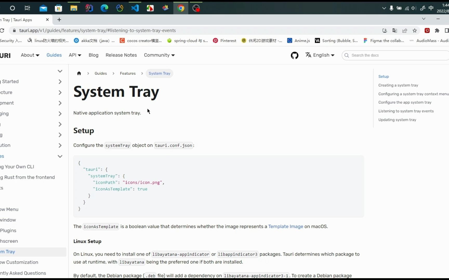Jump to Creating a system tray section
Viewport: 449px width, 280px height.
click(x=398, y=85)
